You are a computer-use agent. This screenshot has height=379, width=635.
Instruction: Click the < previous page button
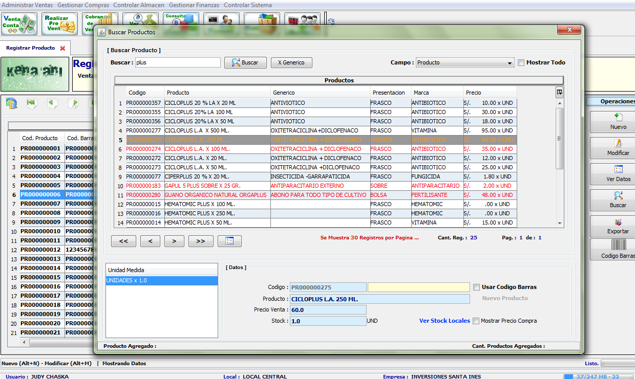click(150, 241)
